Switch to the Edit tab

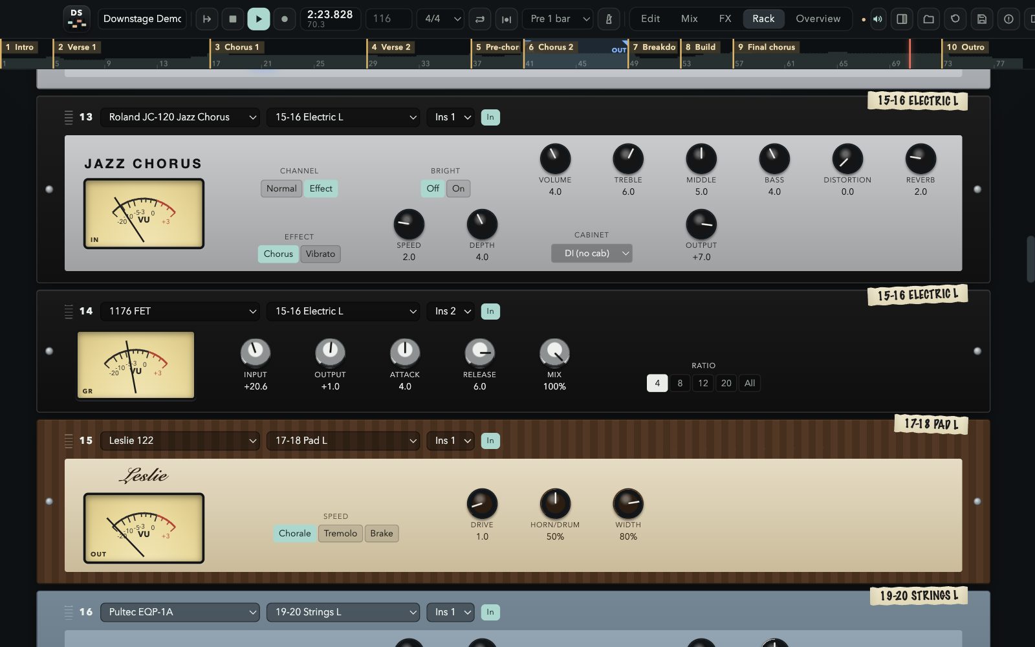(x=650, y=19)
